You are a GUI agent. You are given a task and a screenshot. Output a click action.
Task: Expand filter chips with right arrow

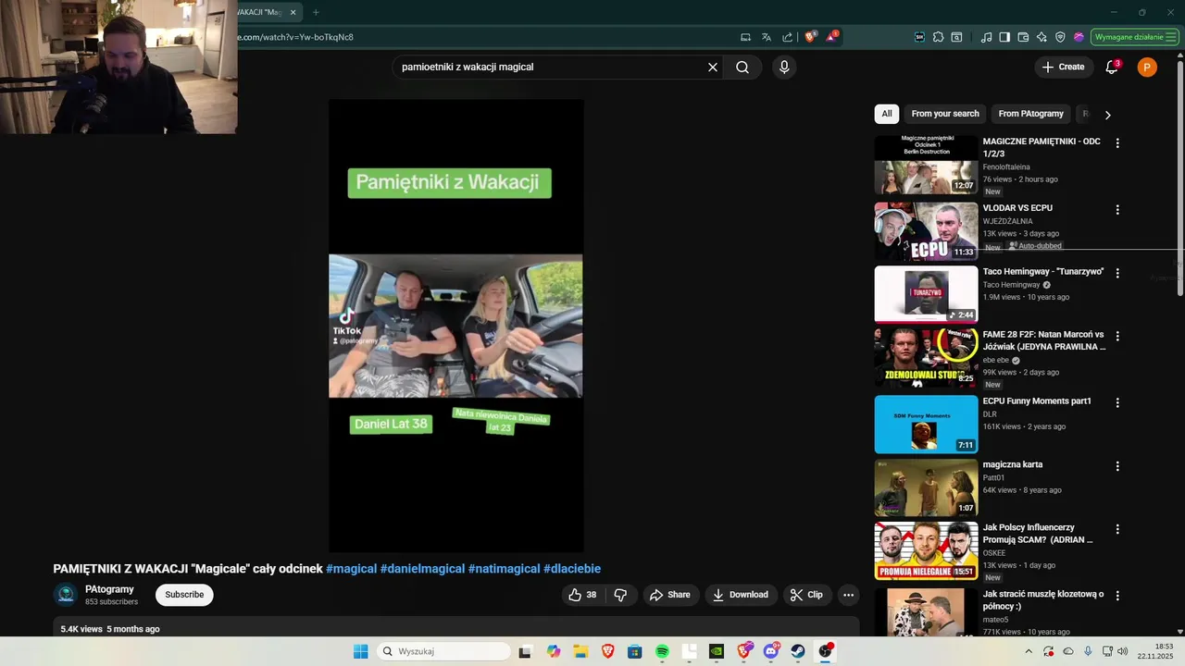coord(1107,115)
